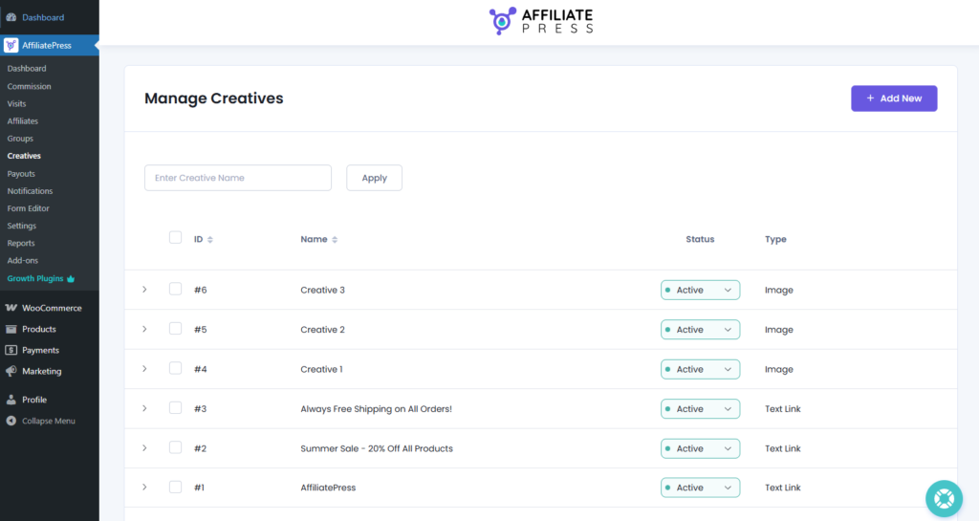Click the crown icon beside Growth Plugins
Viewport: 979px width, 521px height.
tap(71, 278)
